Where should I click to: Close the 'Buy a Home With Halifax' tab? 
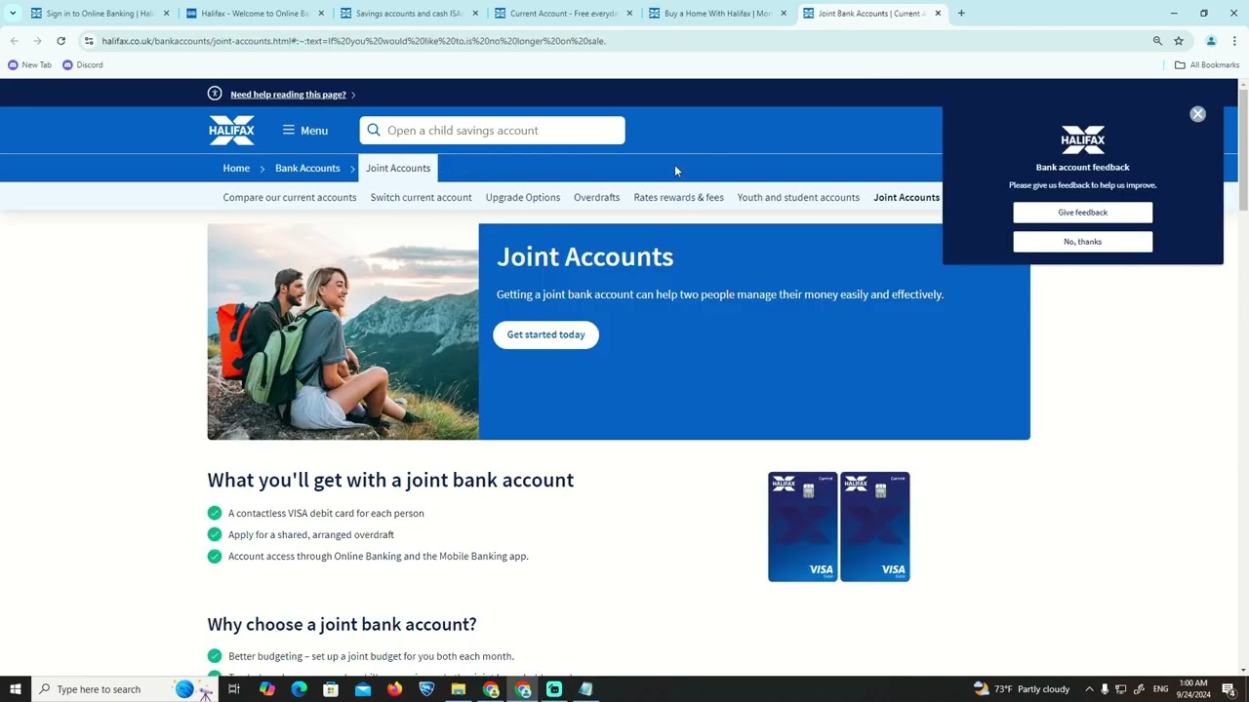(x=784, y=14)
